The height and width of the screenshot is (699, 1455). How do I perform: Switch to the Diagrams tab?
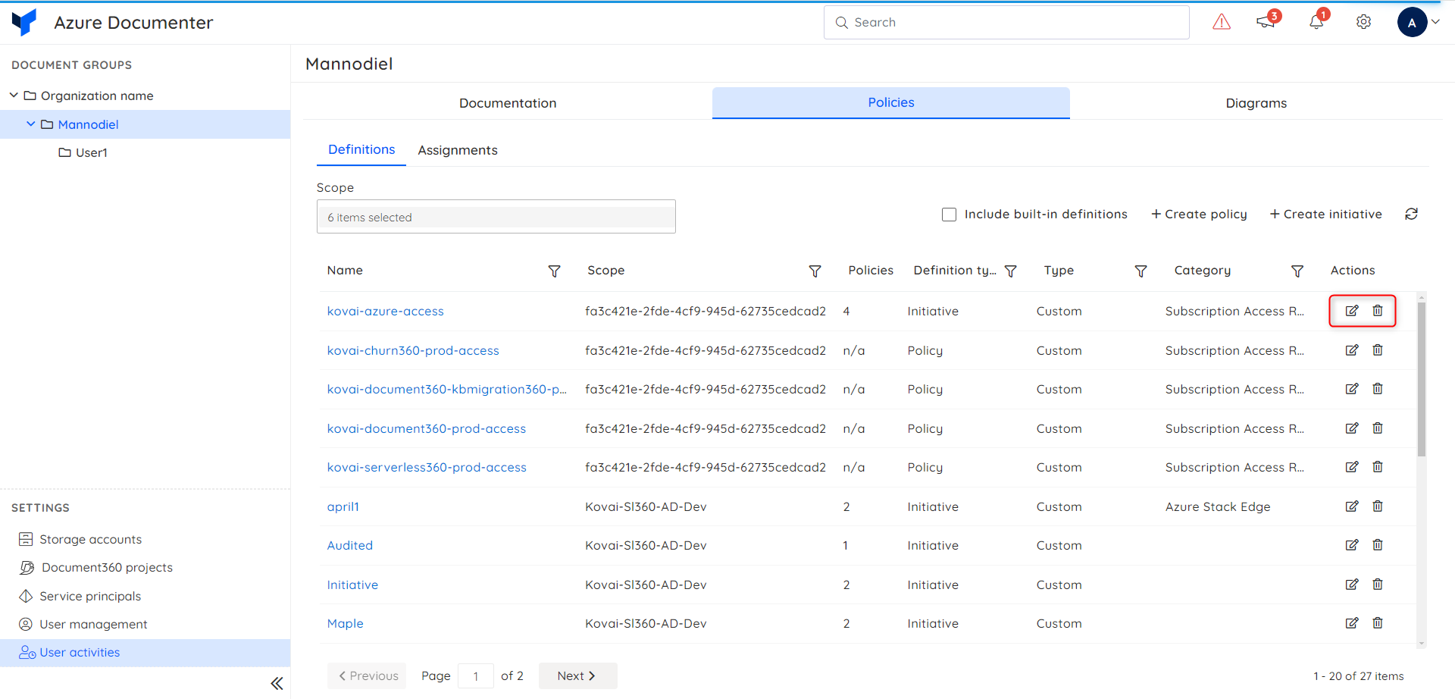tap(1256, 103)
